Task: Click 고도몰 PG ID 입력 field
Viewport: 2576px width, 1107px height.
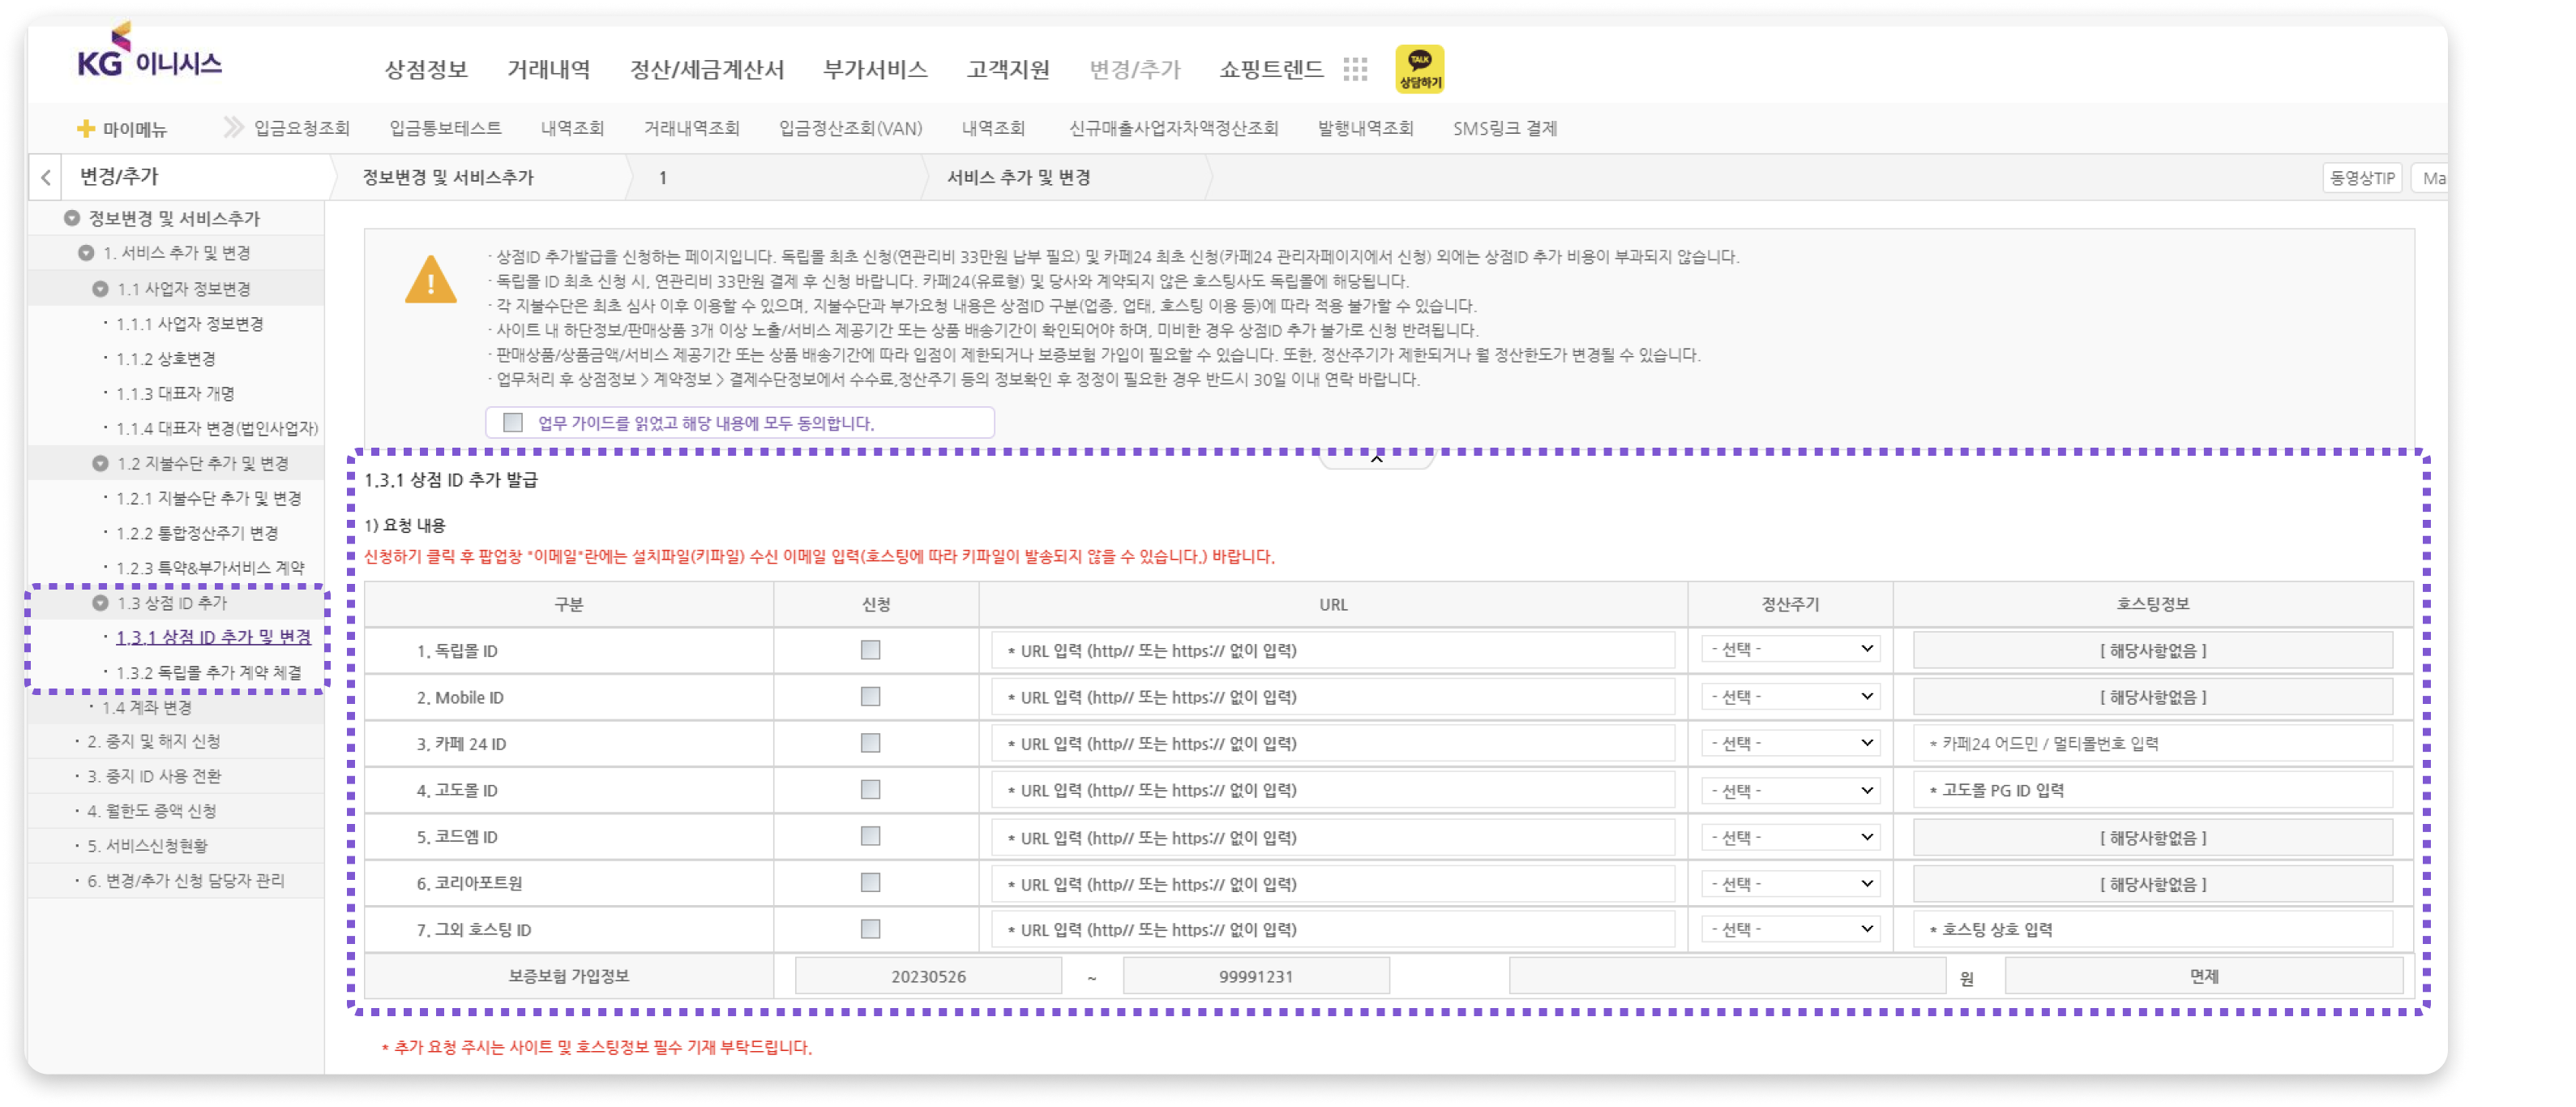Action: point(2152,791)
